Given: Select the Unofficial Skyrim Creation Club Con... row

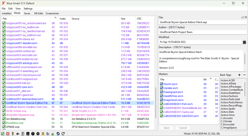Looking at the screenshot, I should point(78,107).
